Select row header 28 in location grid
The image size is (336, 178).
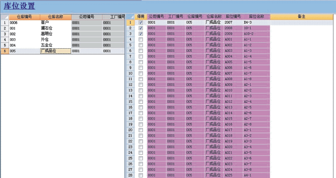pyautogui.click(x=130, y=175)
